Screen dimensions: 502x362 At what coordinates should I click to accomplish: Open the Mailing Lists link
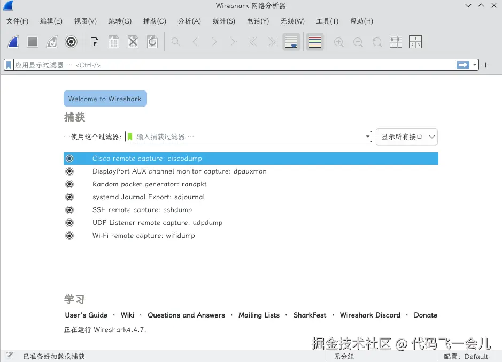259,315
